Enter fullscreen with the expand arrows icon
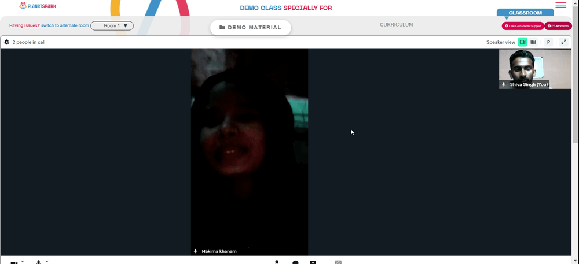The image size is (579, 264). (x=564, y=42)
